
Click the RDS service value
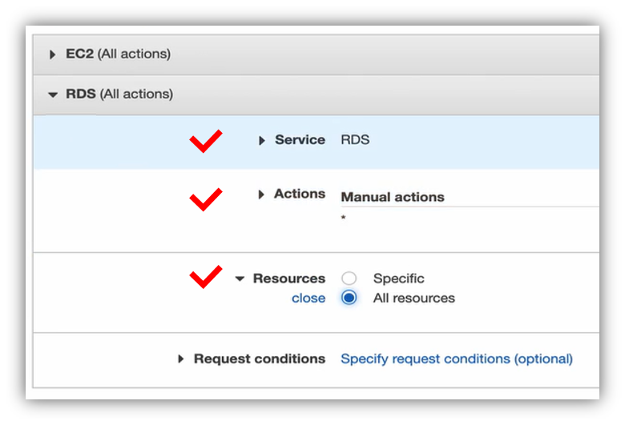pyautogui.click(x=355, y=139)
